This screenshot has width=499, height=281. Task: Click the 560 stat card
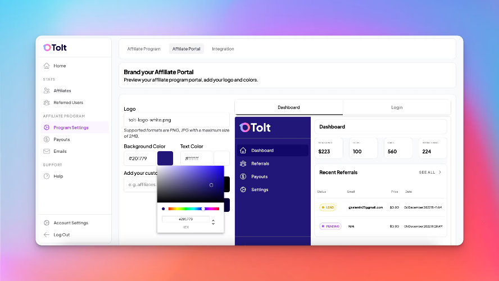pos(398,148)
